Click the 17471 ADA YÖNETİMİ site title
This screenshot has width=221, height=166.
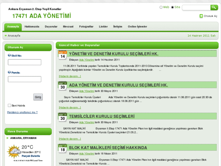pyautogui.click(x=42, y=16)
